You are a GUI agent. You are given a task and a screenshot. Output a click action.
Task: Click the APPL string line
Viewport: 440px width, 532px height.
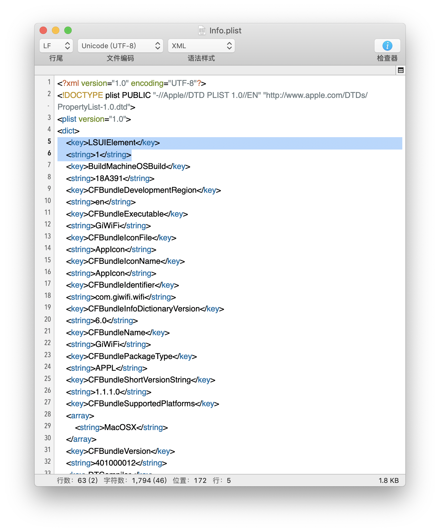[107, 368]
